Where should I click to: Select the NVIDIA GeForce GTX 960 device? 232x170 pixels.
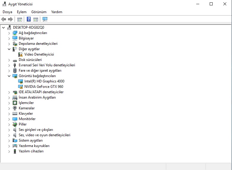click(x=44, y=87)
